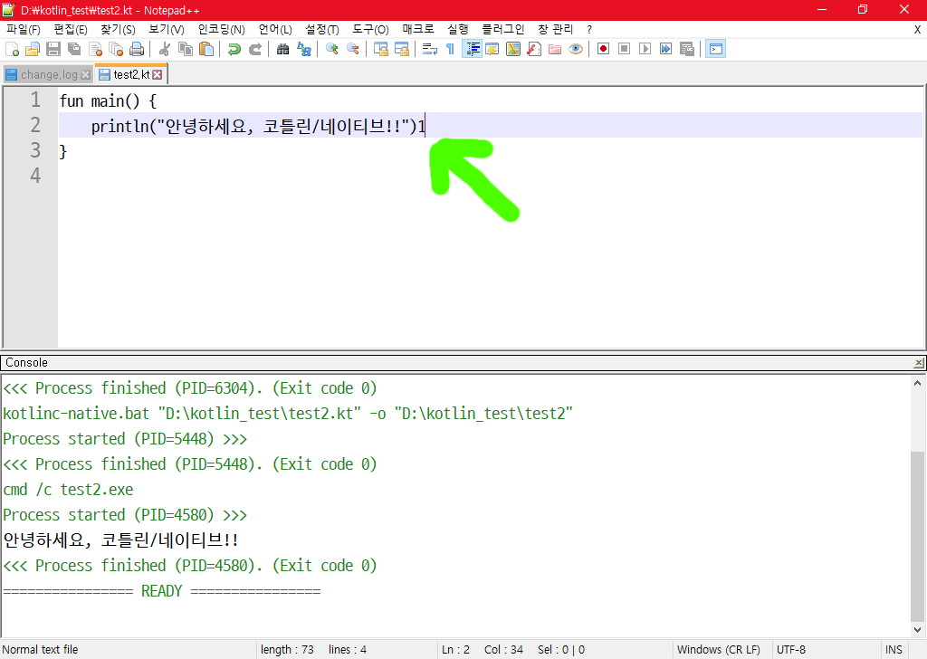Start macro recording with red dot icon
927x659 pixels.
603,49
